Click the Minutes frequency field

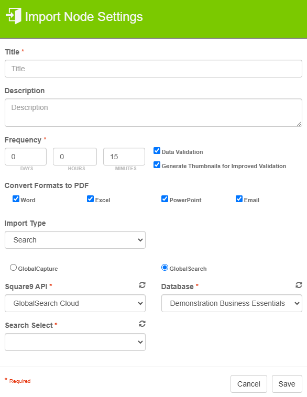pyautogui.click(x=124, y=157)
